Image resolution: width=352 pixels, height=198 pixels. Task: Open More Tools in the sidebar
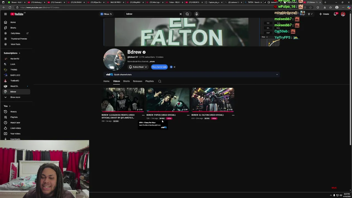(16, 44)
